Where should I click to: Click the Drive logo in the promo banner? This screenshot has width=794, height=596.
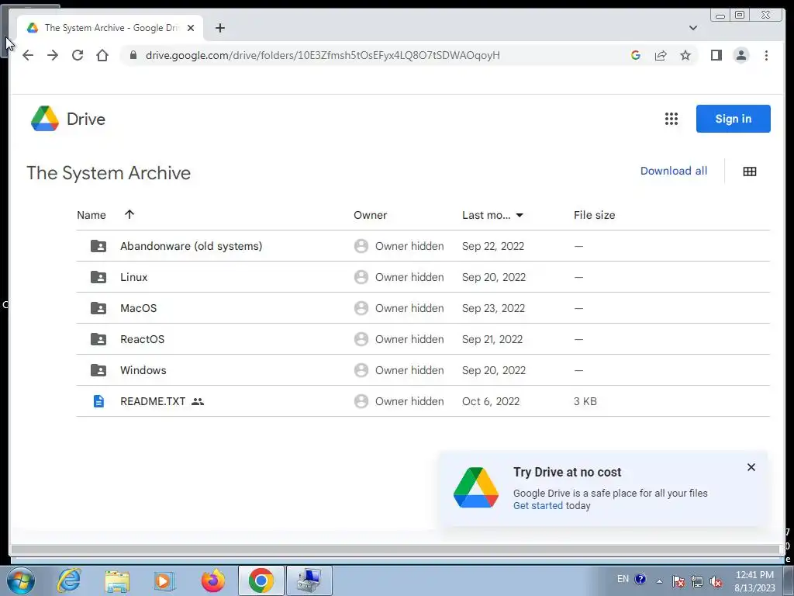(x=475, y=487)
